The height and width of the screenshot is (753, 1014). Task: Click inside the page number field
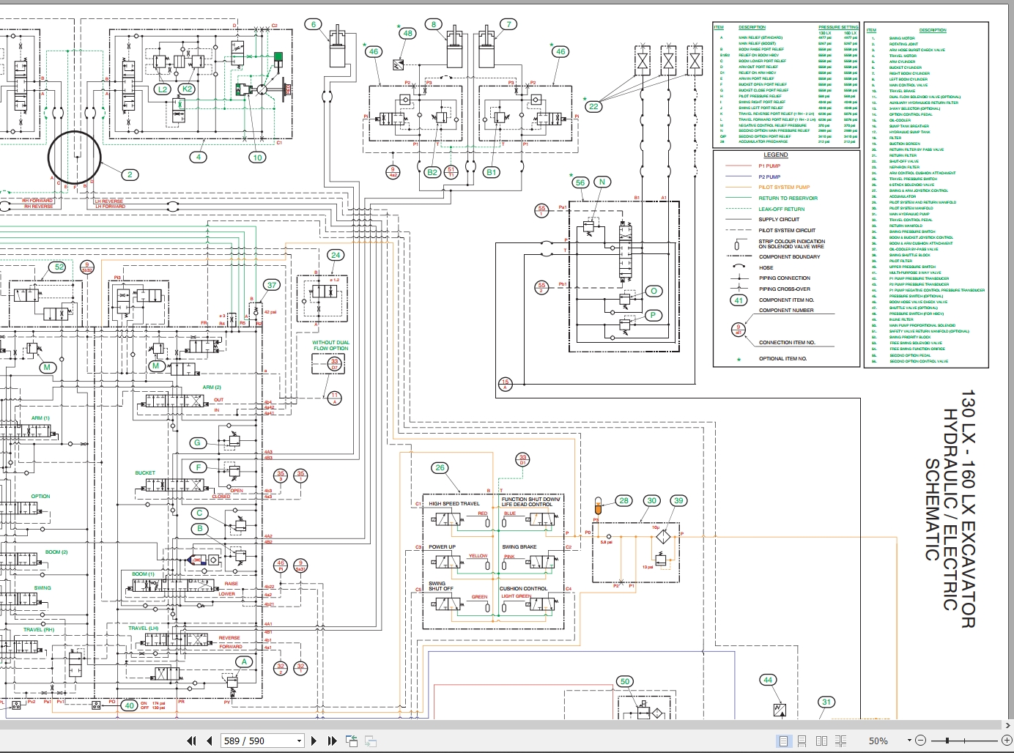[249, 741]
